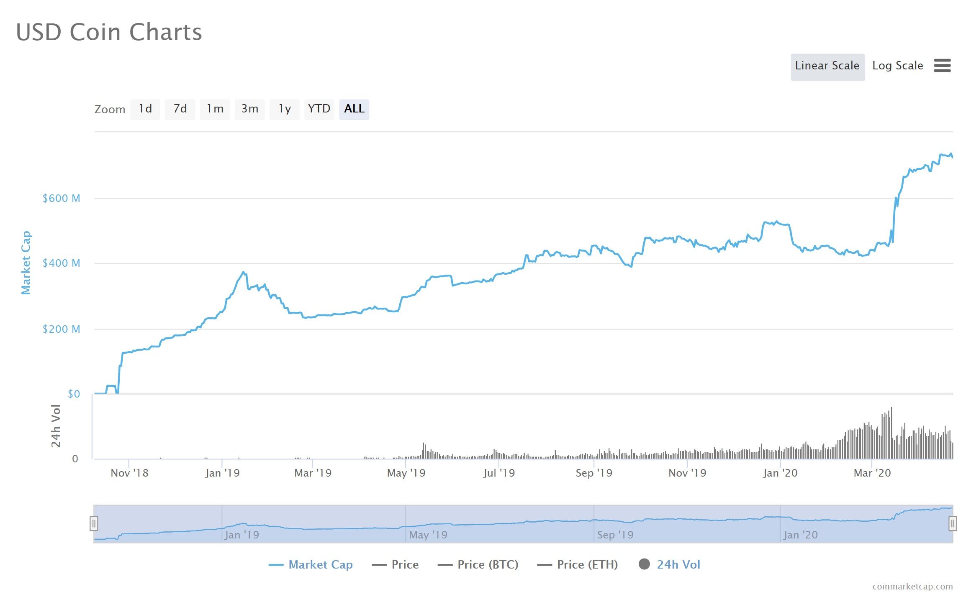Viewport: 966px width, 597px height.
Task: Click the left navigator range handle
Action: pos(94,523)
